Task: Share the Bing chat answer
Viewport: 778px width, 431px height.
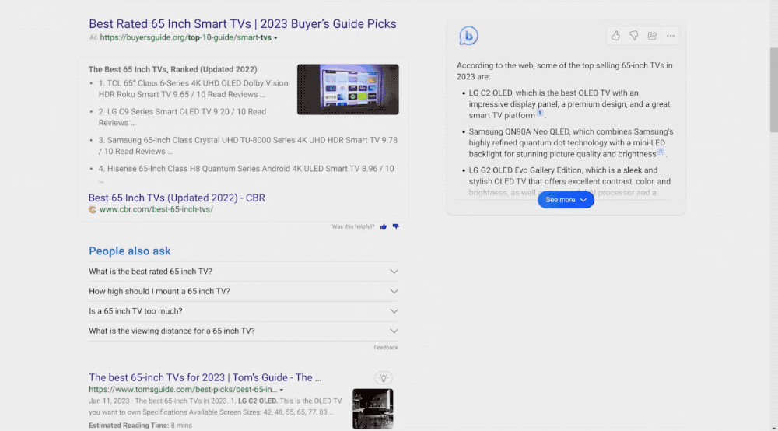Action: pos(652,36)
